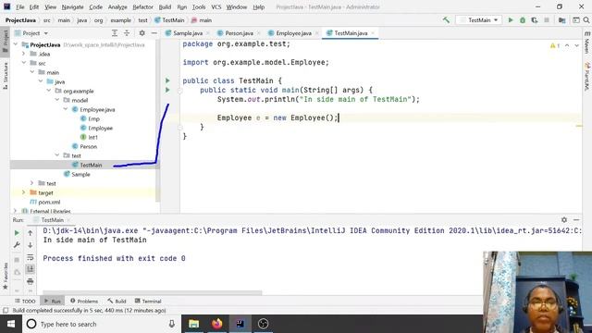Expand External Libraries node

pos(16,211)
